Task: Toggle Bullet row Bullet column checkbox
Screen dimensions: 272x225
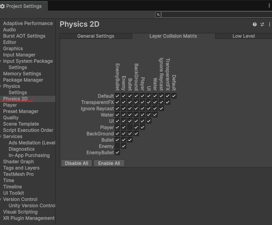Action: pyautogui.click(x=130, y=140)
